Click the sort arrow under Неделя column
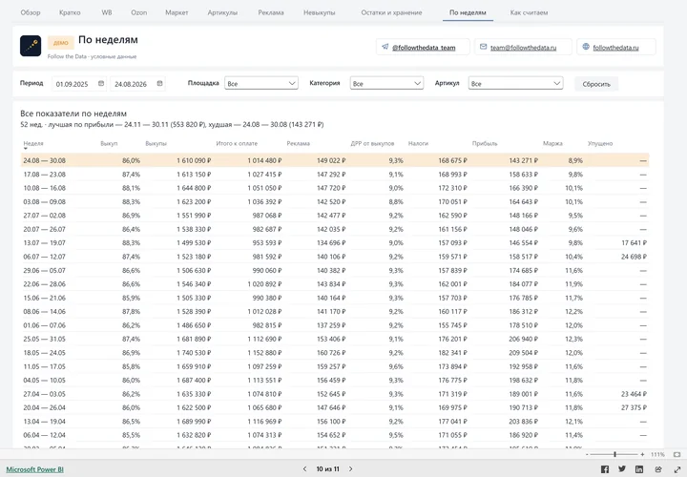Image resolution: width=687 pixels, height=477 pixels. [26, 149]
